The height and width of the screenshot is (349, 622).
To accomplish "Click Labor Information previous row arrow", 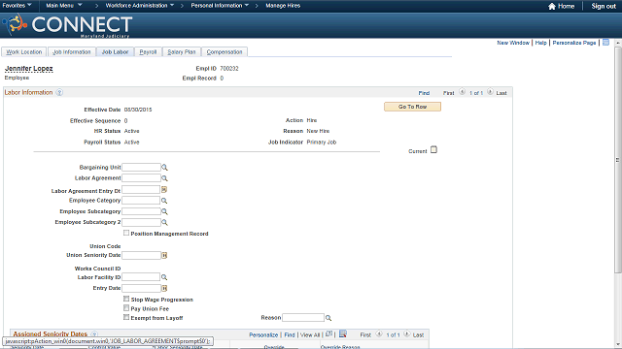I will coord(463,92).
